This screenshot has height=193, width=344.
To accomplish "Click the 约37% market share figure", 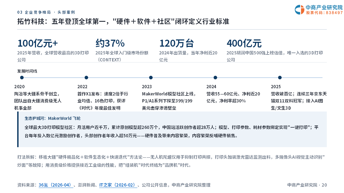I will [x=110, y=43].
